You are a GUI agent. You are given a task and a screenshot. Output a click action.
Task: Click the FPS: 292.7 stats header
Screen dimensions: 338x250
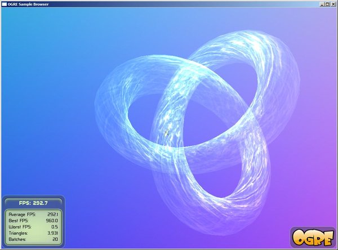click(x=33, y=203)
